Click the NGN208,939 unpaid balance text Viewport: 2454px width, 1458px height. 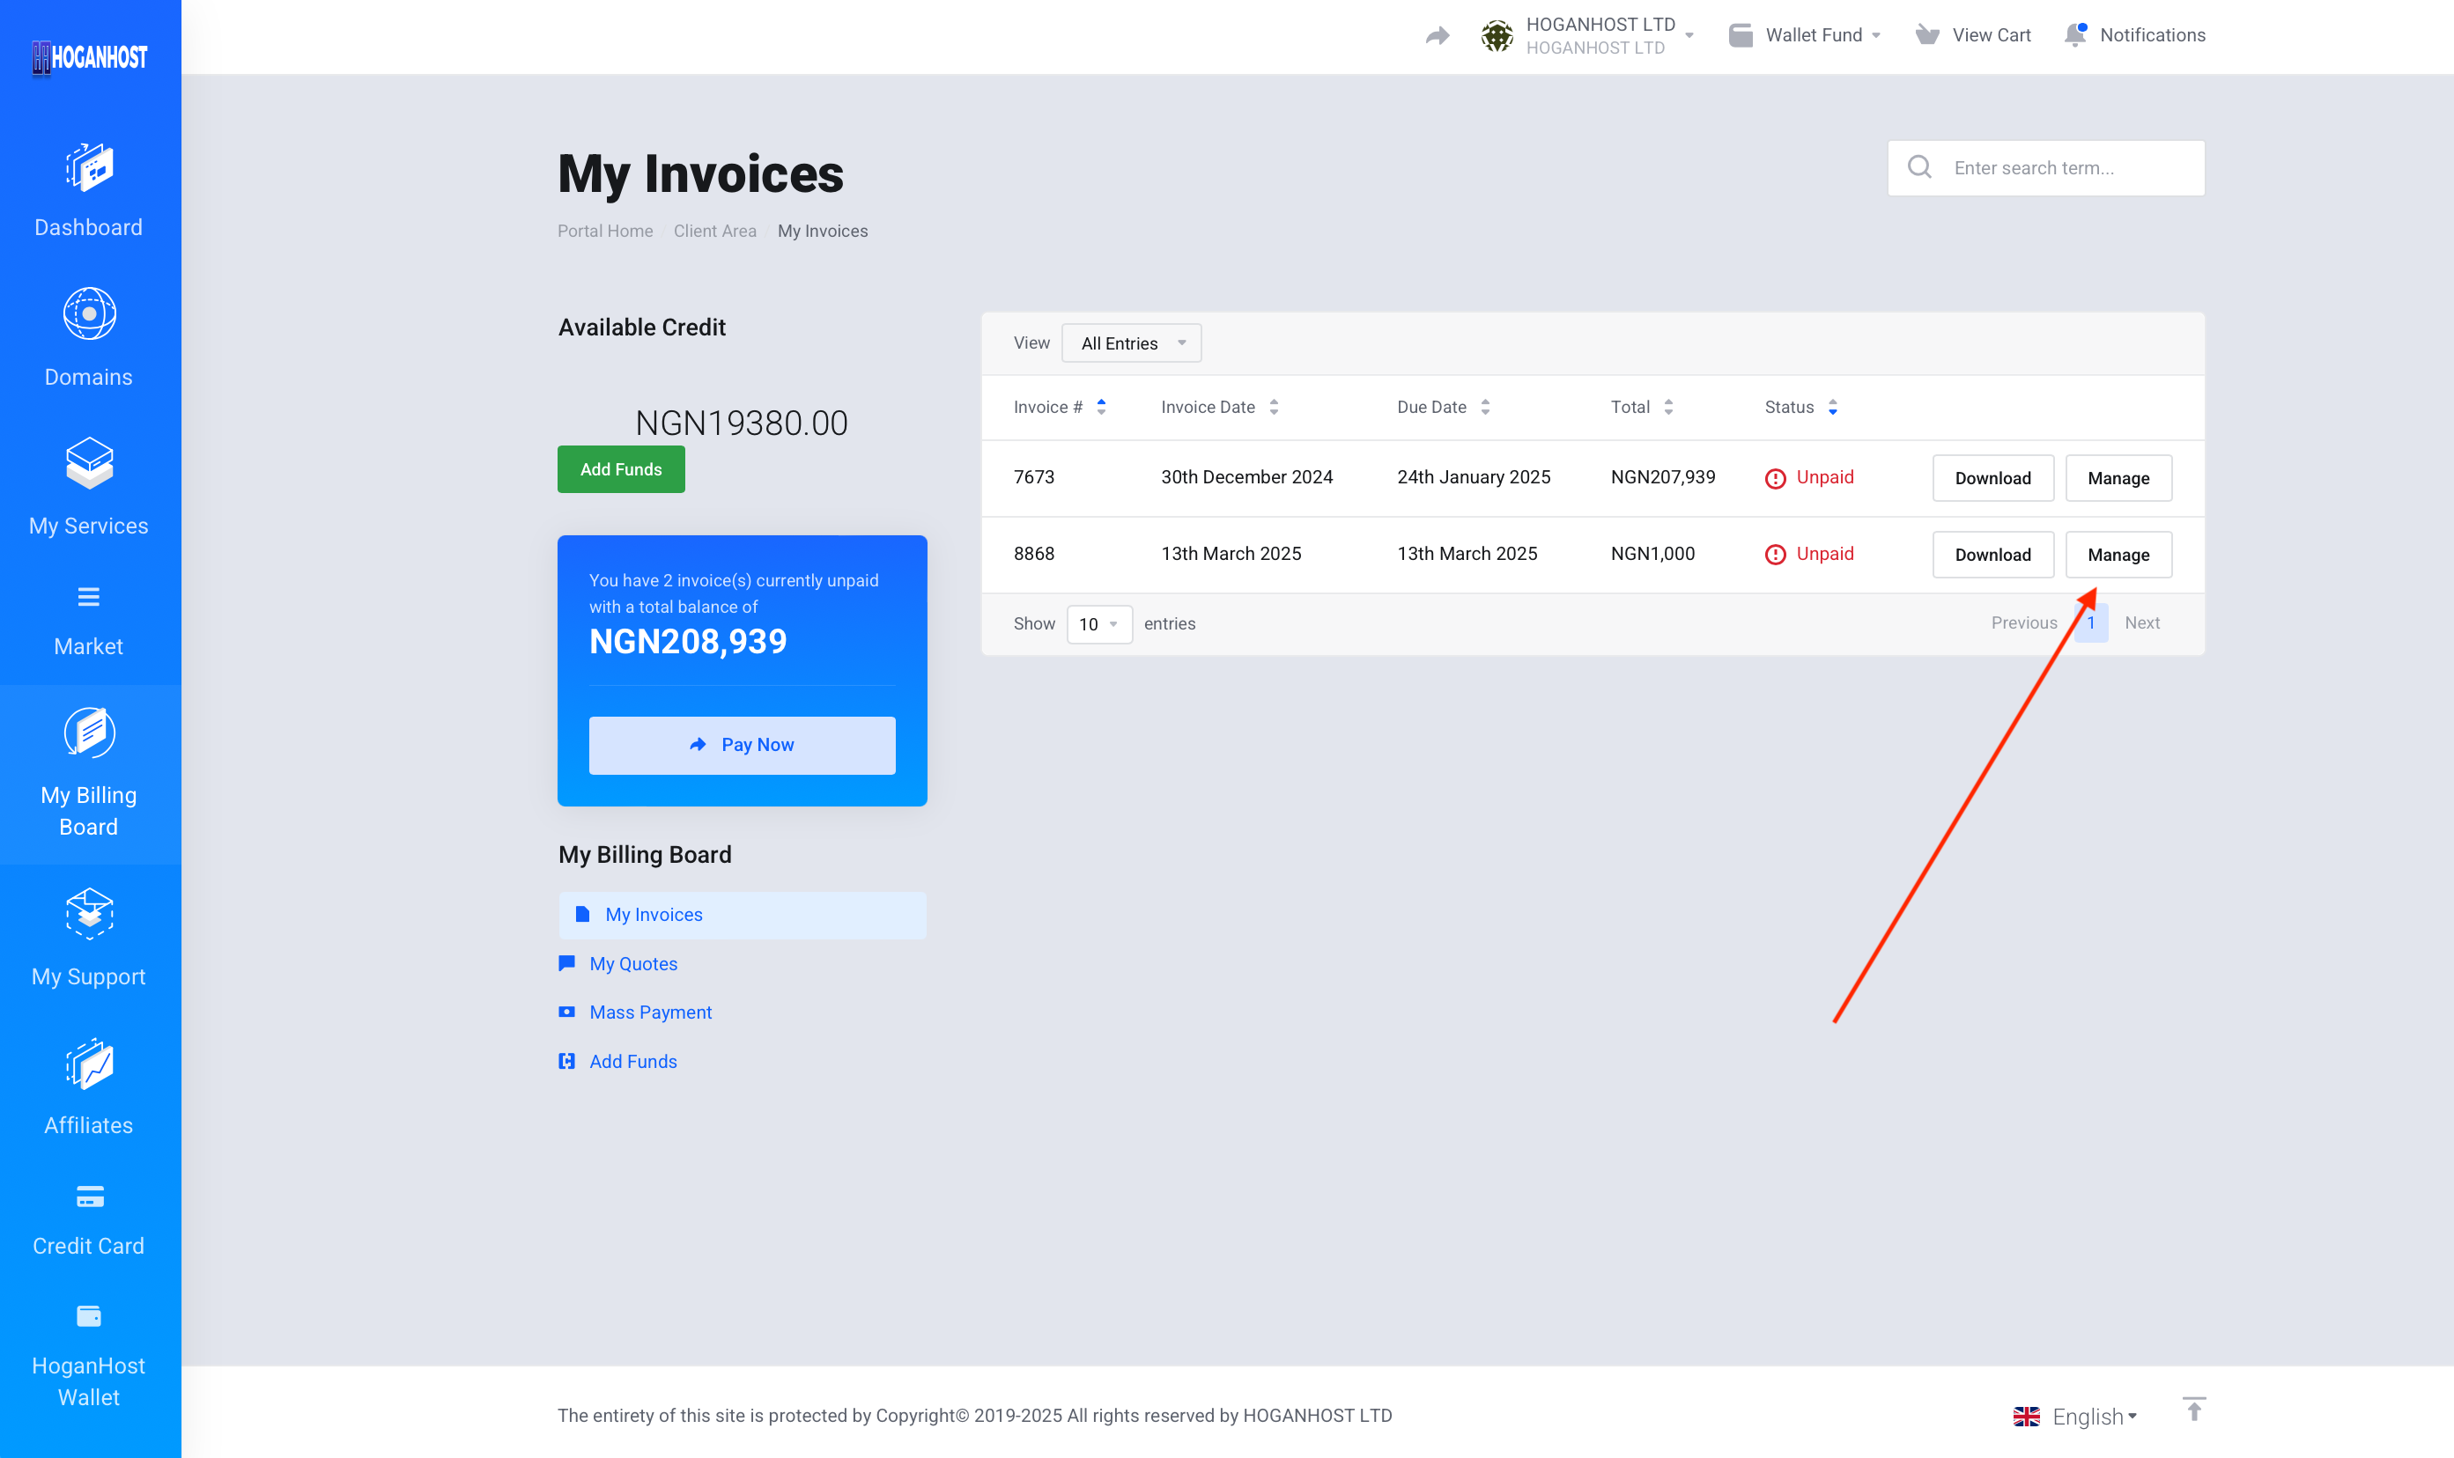pyautogui.click(x=688, y=642)
